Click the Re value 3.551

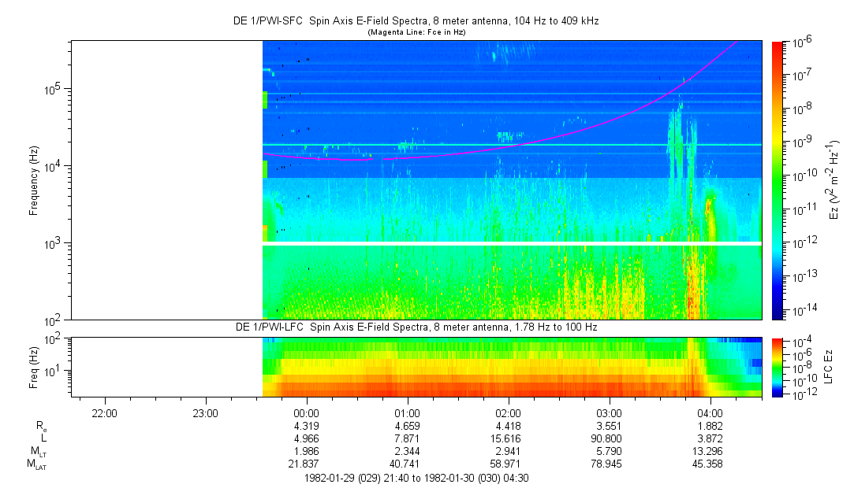click(x=609, y=426)
